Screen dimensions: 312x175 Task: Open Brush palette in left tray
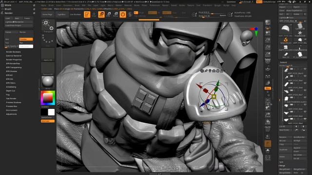pos(8,9)
